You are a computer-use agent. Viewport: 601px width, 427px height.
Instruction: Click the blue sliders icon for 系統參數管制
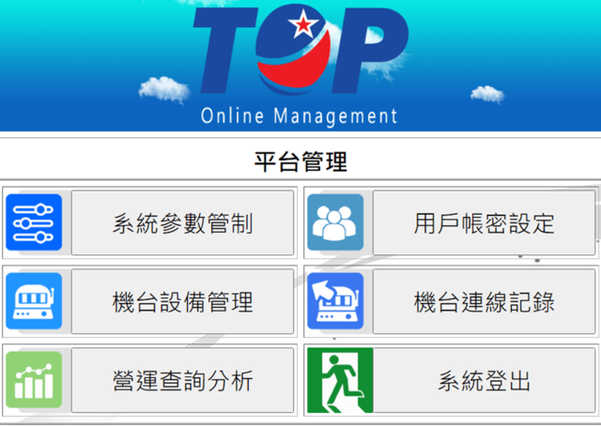[x=34, y=222]
